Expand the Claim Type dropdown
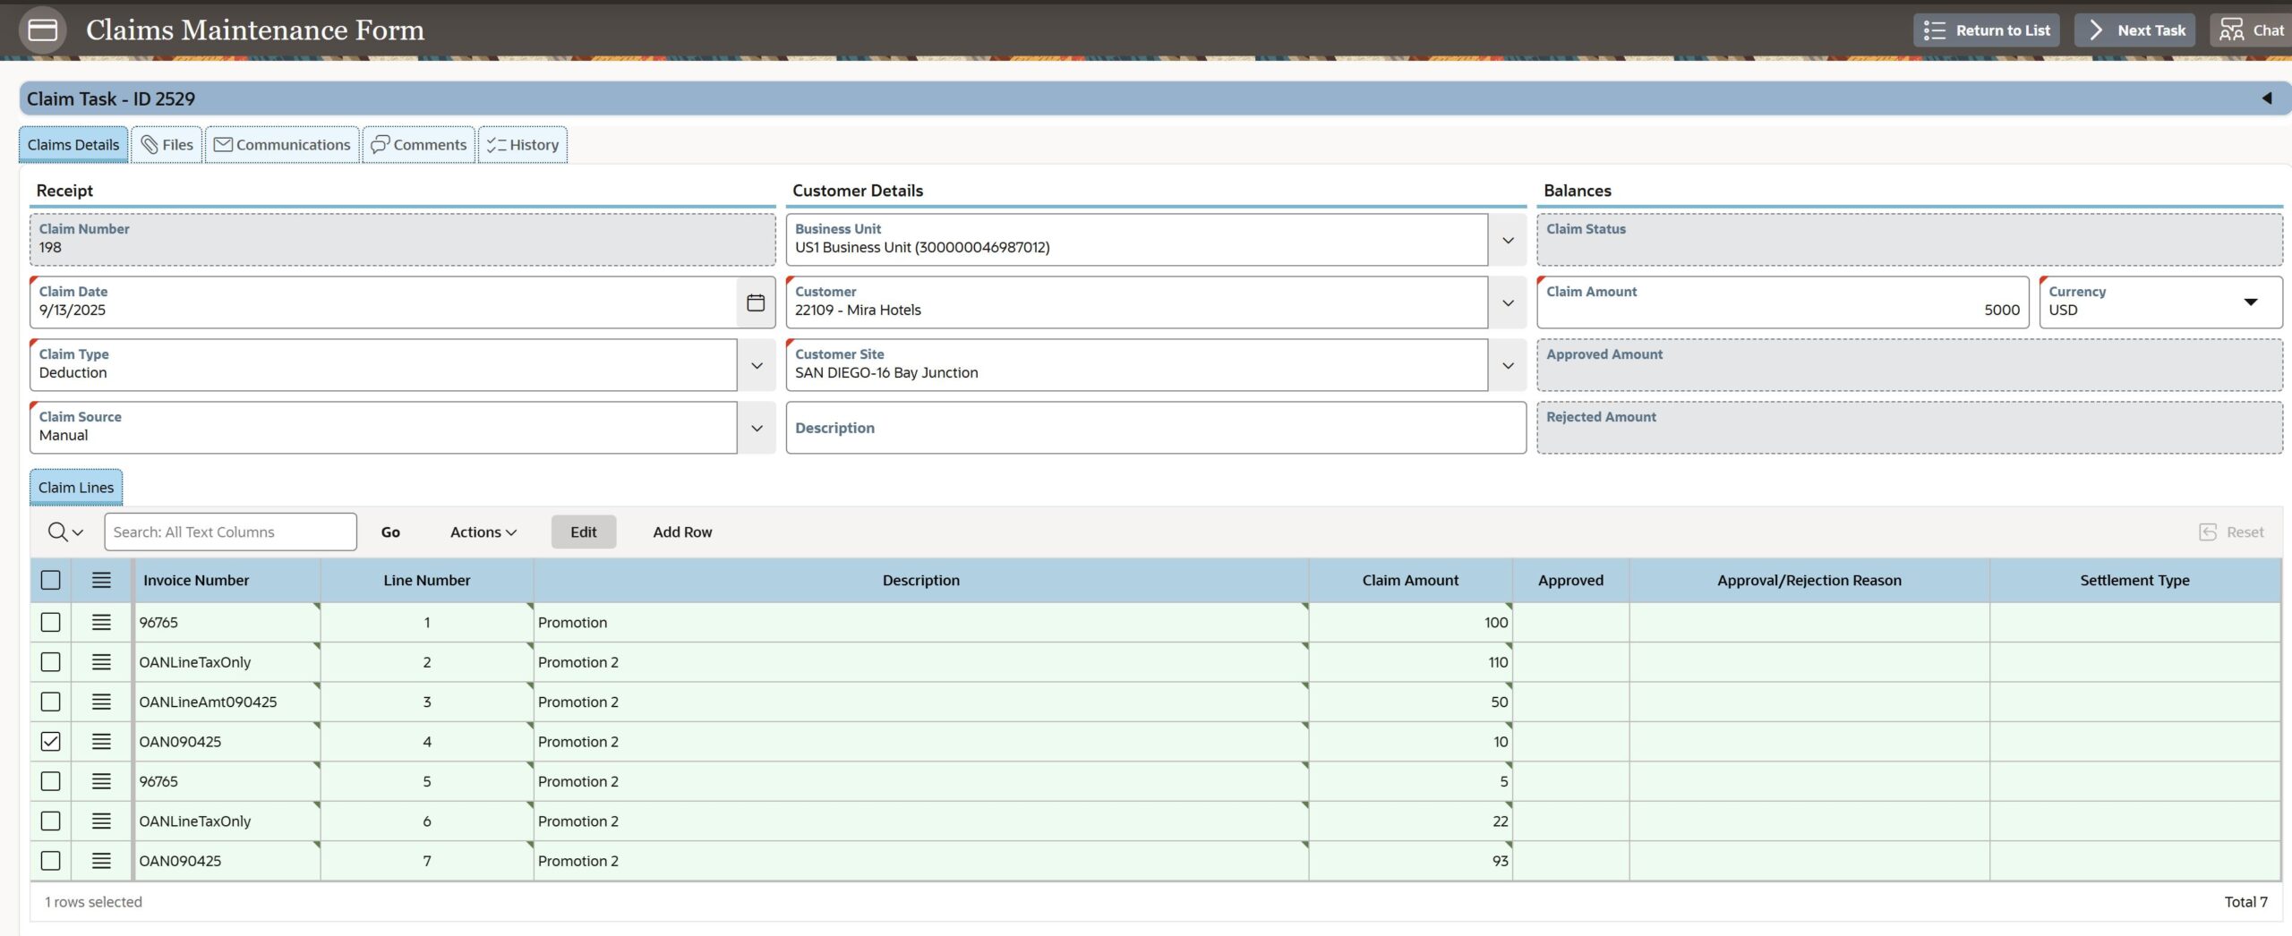This screenshot has height=936, width=2292. (x=757, y=365)
